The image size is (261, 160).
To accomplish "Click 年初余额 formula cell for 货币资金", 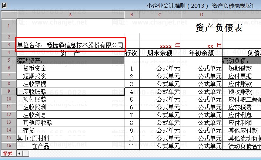I will pos(201,68).
